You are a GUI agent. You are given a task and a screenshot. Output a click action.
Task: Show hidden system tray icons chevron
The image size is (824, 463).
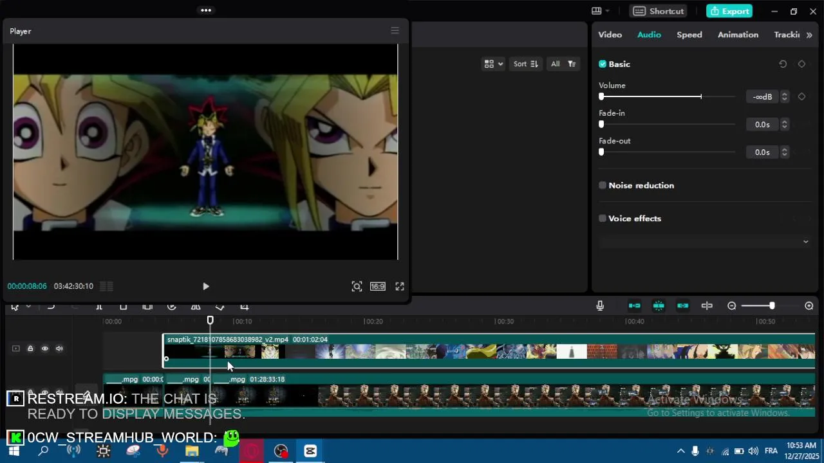680,451
